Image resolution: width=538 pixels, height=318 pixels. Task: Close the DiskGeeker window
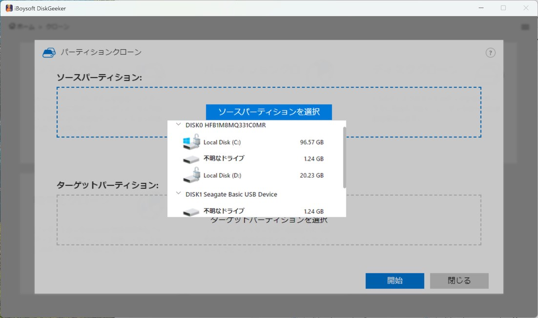526,8
